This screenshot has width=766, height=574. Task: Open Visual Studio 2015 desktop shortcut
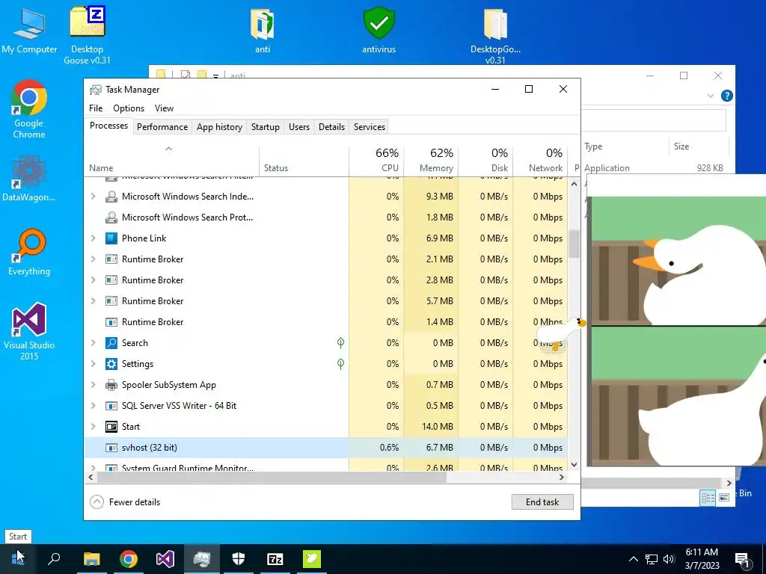pos(29,331)
